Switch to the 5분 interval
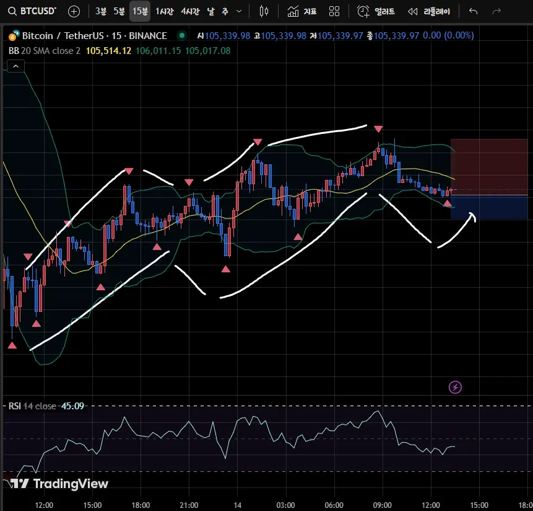The height and width of the screenshot is (511, 533). click(119, 11)
